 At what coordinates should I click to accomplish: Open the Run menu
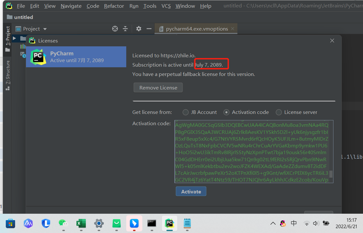pyautogui.click(x=134, y=6)
